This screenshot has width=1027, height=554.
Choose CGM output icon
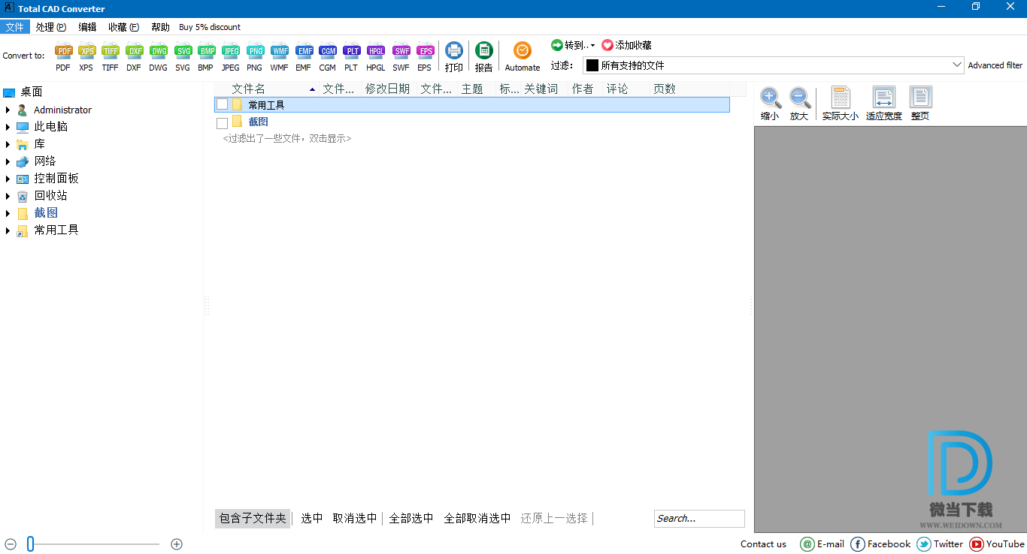(328, 51)
